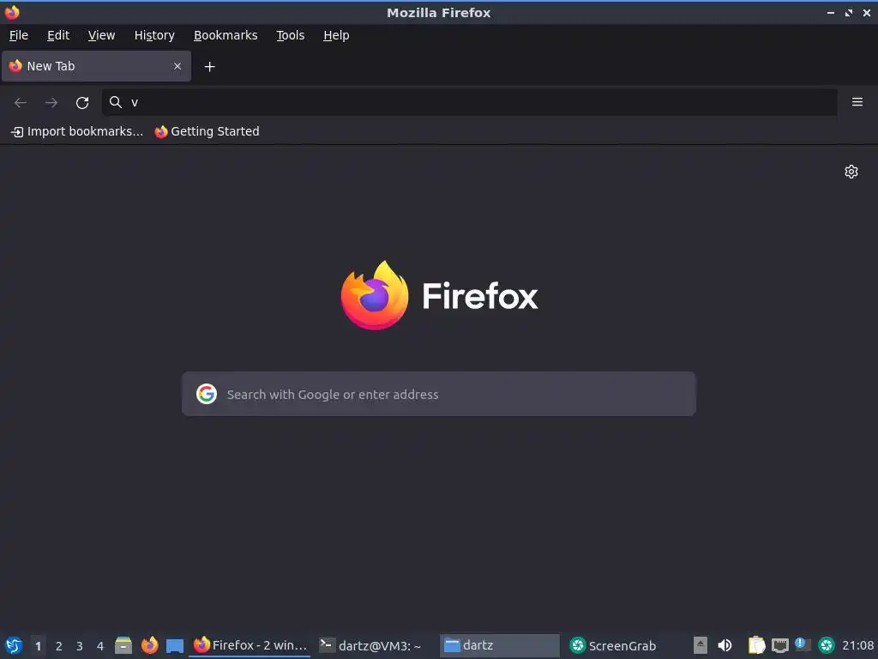Image resolution: width=878 pixels, height=659 pixels.
Task: Click the magnifier icon in the address bar
Action: 116,102
